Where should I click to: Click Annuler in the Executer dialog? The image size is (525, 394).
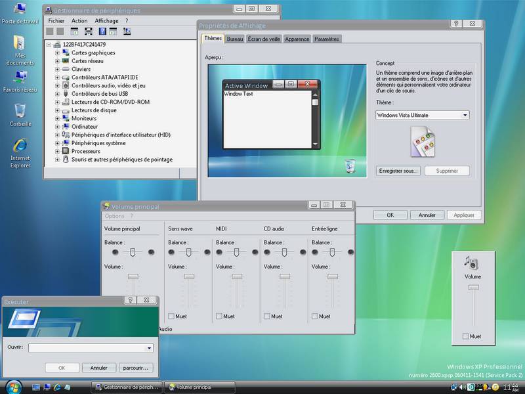pyautogui.click(x=99, y=368)
